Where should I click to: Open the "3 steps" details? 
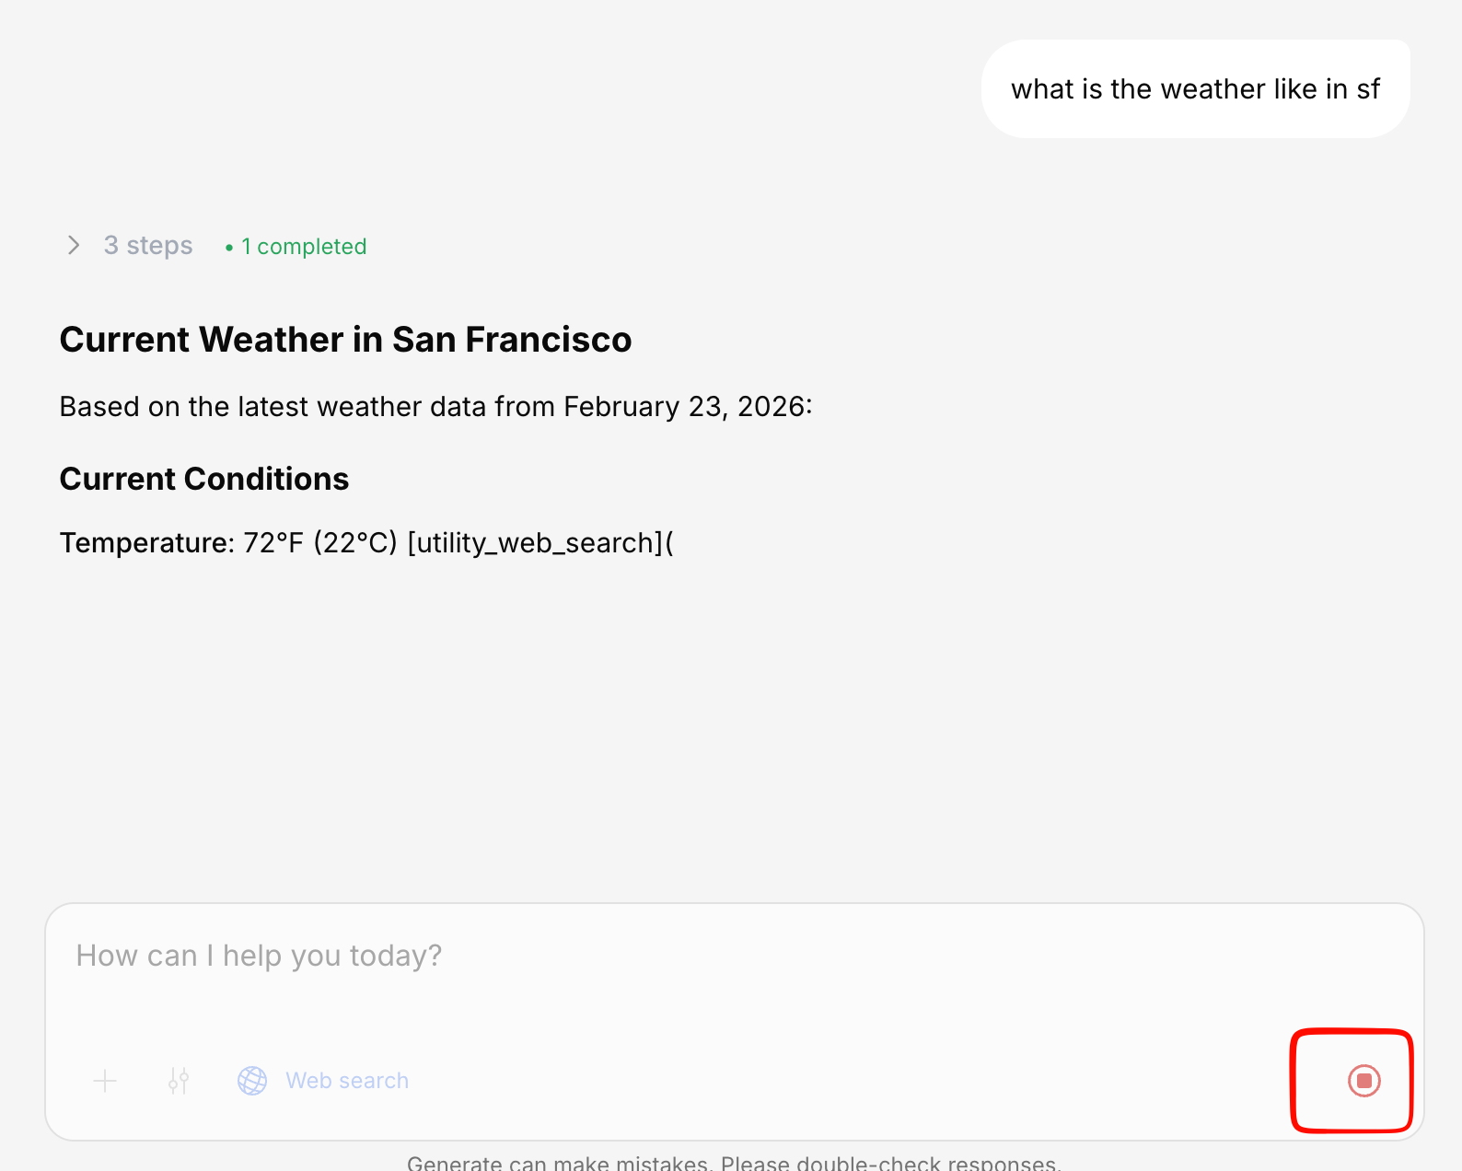(147, 245)
